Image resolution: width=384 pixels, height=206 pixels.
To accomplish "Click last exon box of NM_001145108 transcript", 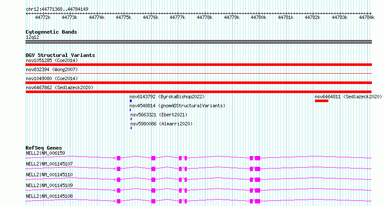I will point(258,201).
